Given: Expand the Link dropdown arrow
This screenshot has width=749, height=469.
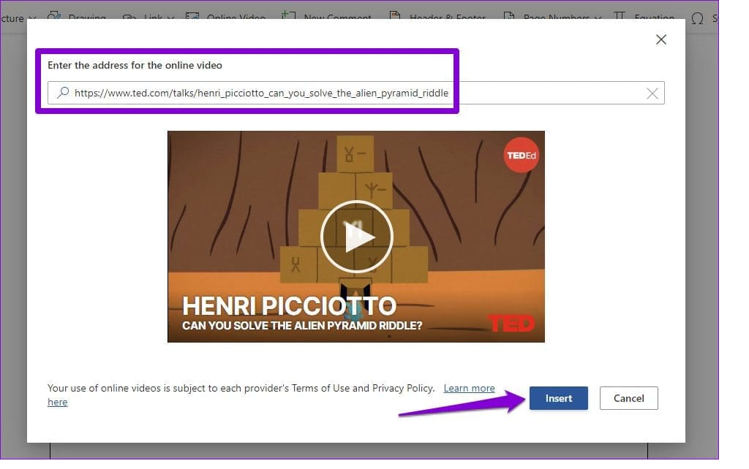Looking at the screenshot, I should [x=170, y=18].
